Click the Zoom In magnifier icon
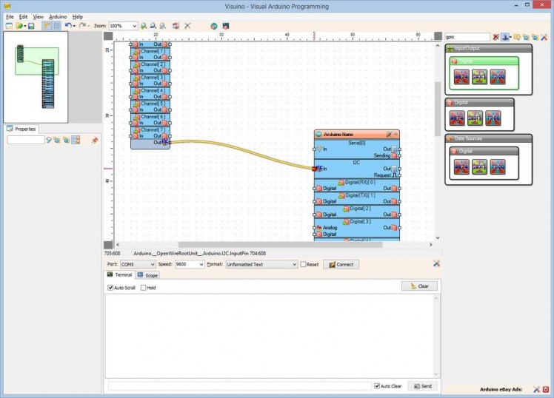Viewport: 554px width, 398px height. (x=144, y=26)
